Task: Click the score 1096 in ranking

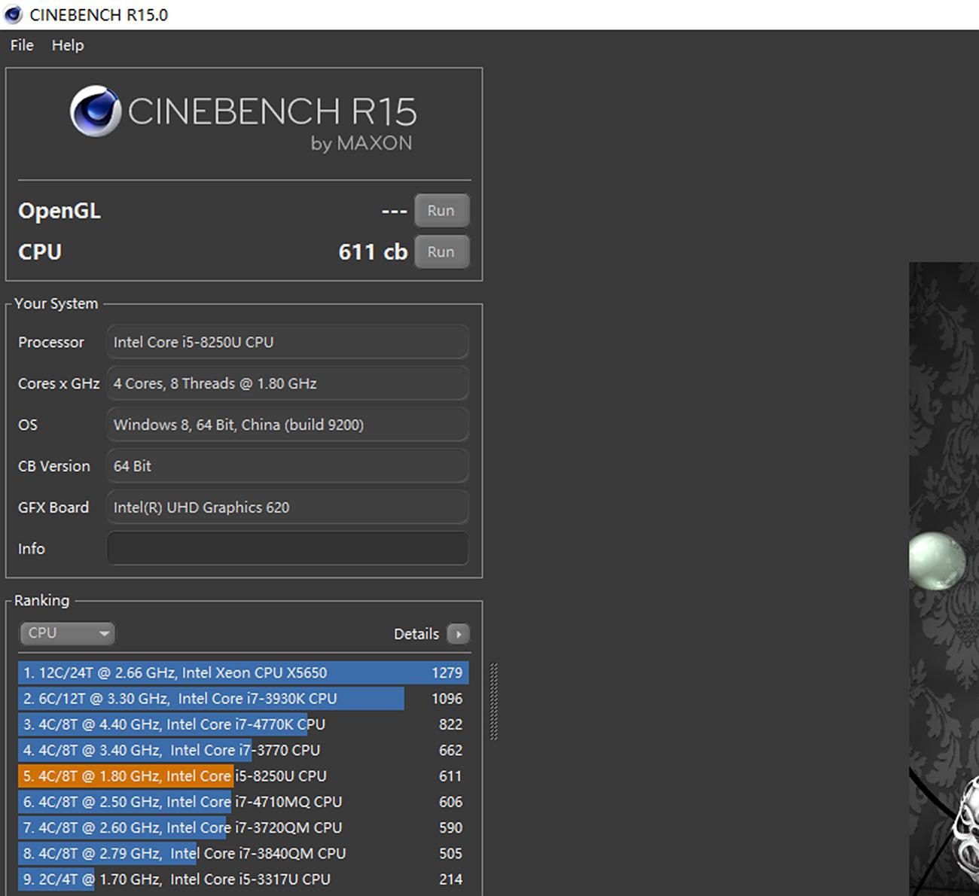Action: 447,698
